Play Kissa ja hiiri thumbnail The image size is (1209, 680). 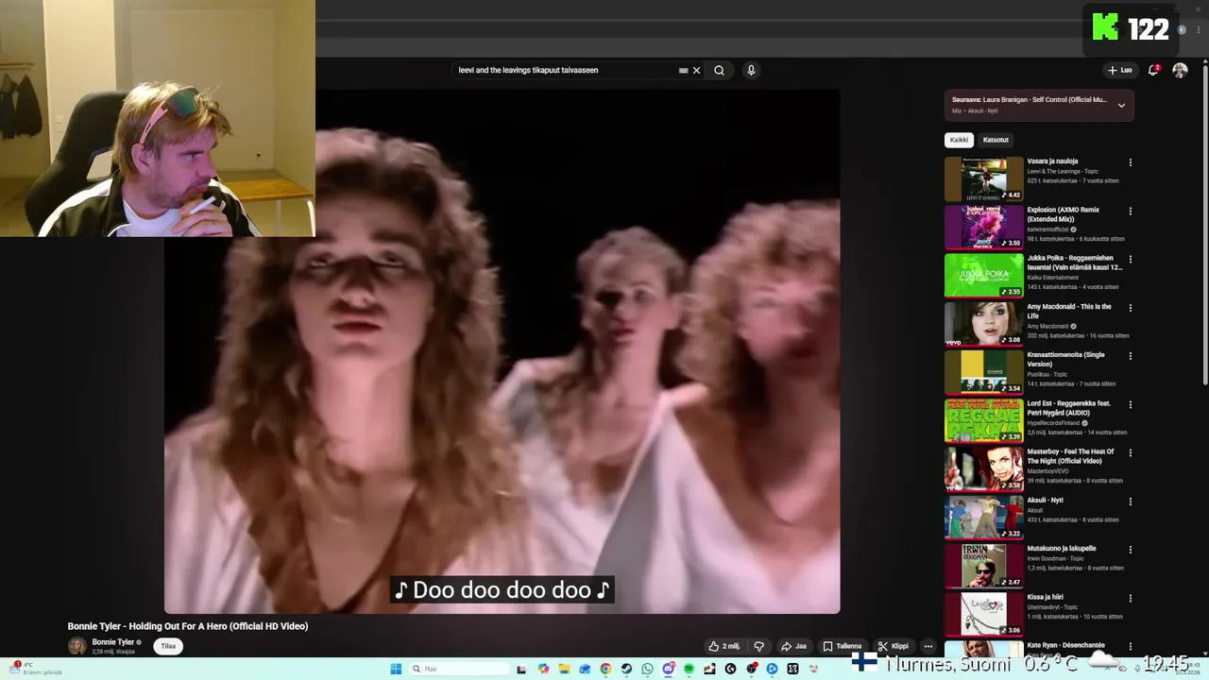click(x=983, y=614)
